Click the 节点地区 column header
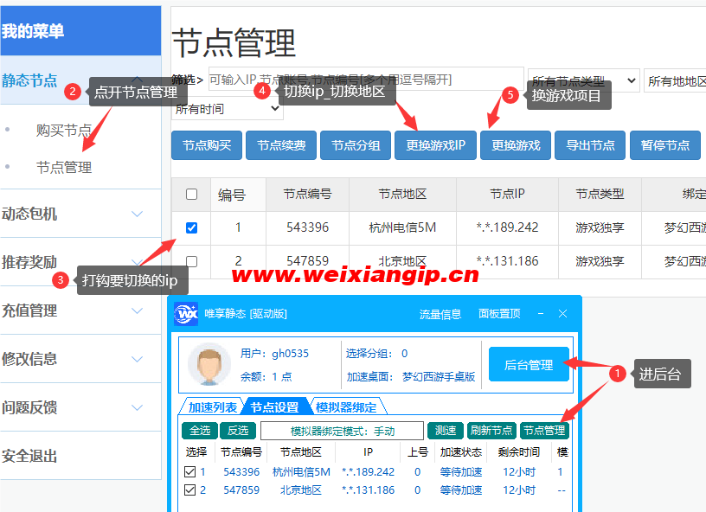Image resolution: width=706 pixels, height=512 pixels. [402, 195]
